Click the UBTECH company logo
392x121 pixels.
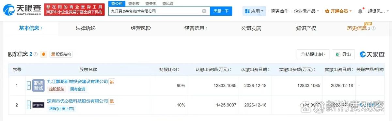tap(39, 105)
